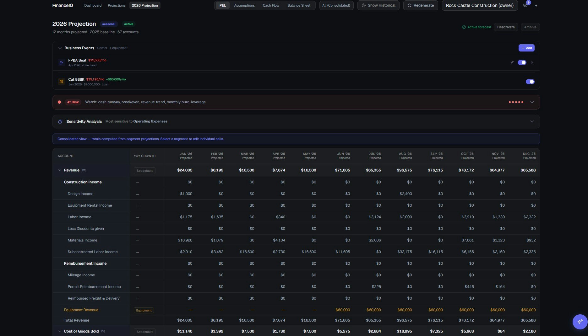This screenshot has width=588, height=336.
Task: Click the active status badge
Action: pyautogui.click(x=128, y=24)
